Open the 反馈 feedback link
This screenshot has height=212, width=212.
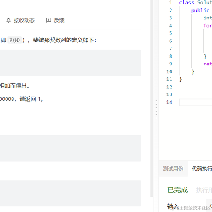(55, 20)
